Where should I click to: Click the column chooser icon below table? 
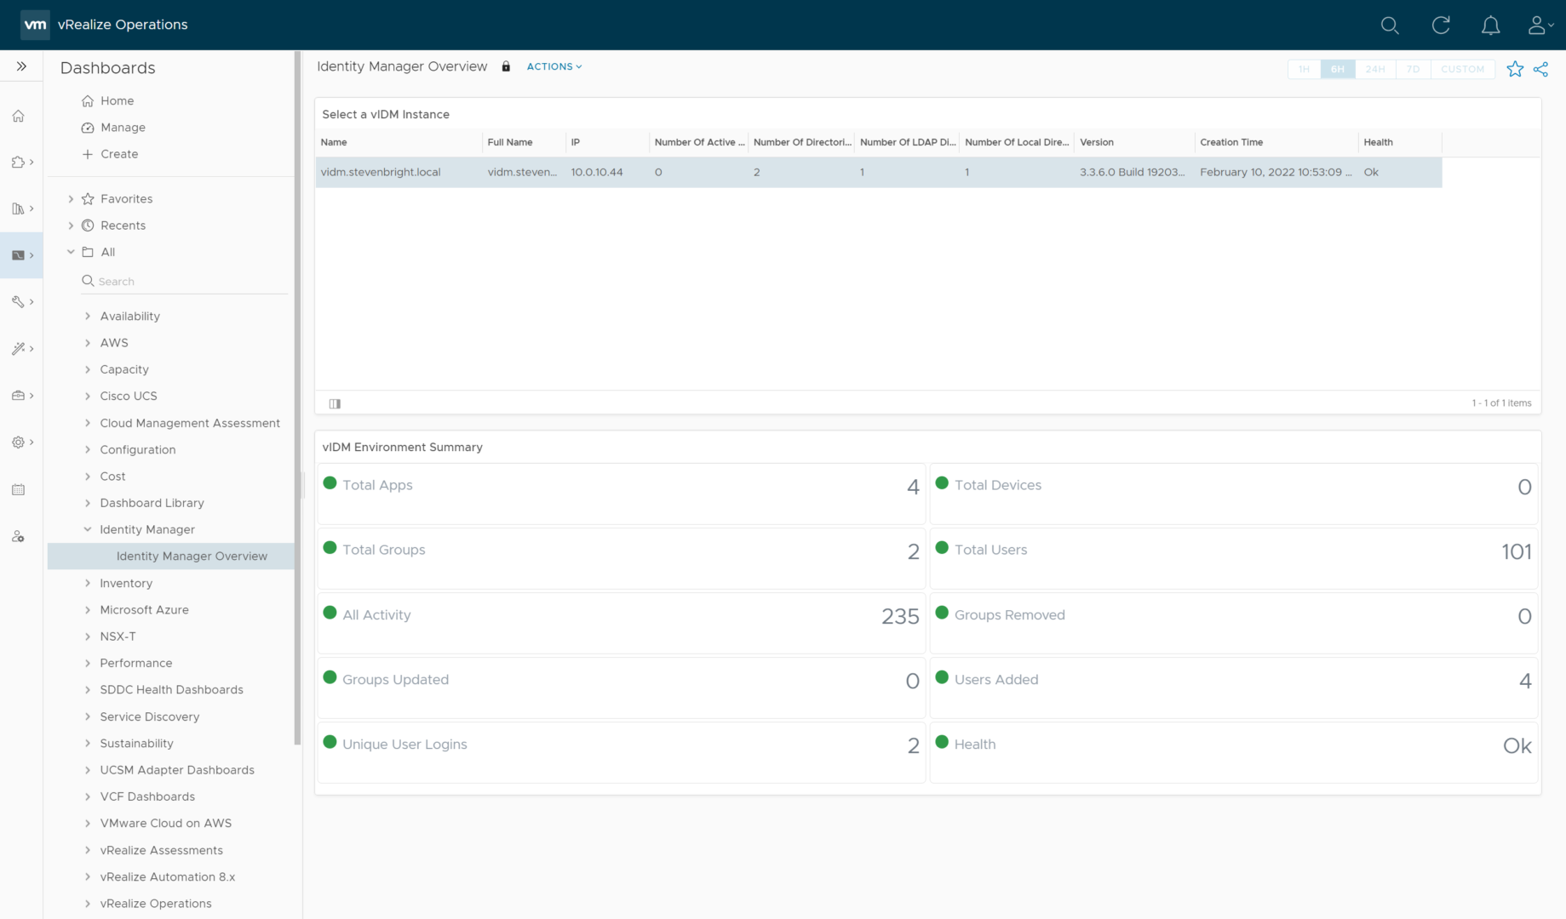[335, 403]
